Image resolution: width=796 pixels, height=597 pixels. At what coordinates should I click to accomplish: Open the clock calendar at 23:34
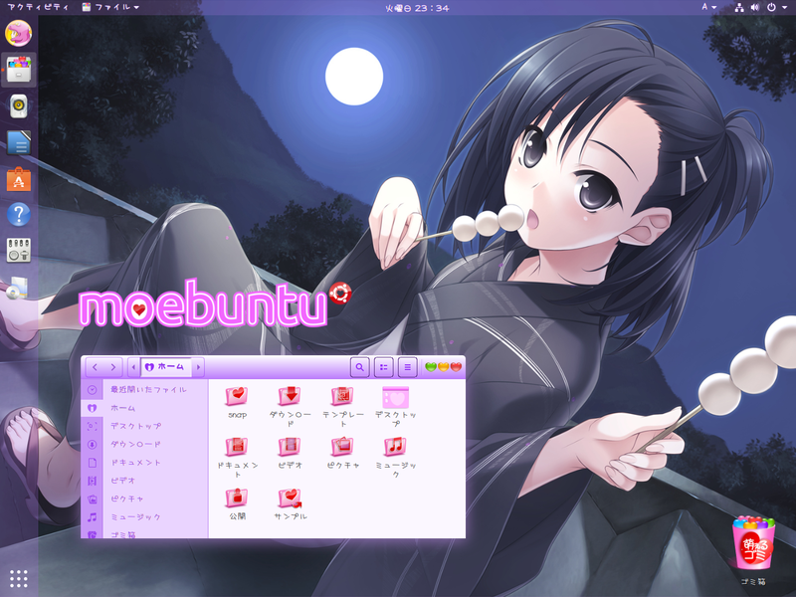tap(417, 8)
